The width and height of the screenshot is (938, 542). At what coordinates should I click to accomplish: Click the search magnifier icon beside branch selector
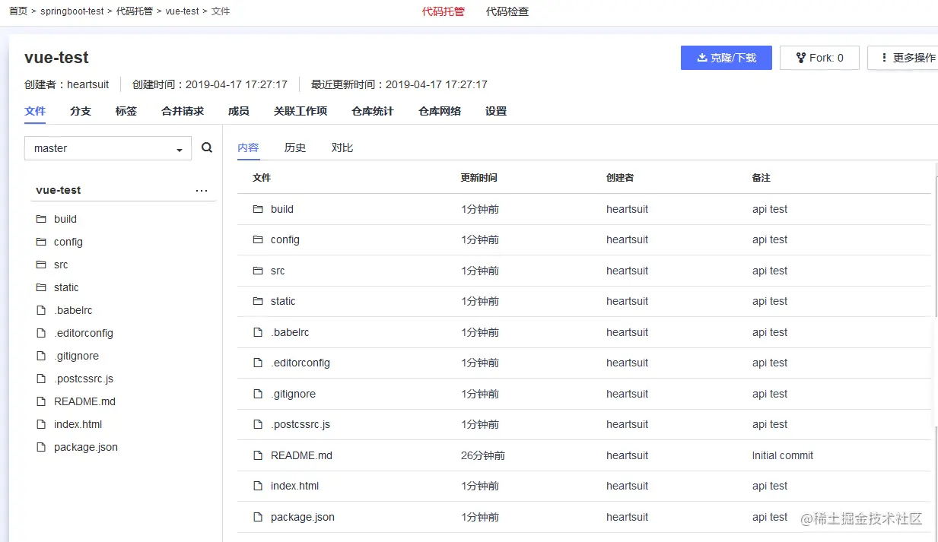pyautogui.click(x=207, y=147)
